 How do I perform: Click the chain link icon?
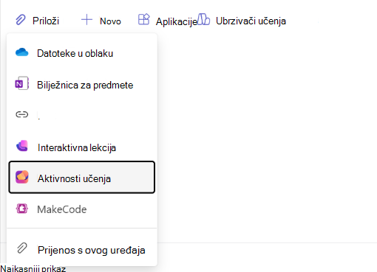[x=22, y=114]
